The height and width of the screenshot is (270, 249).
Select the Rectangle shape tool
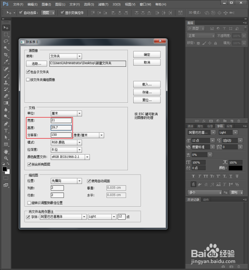point(6,144)
